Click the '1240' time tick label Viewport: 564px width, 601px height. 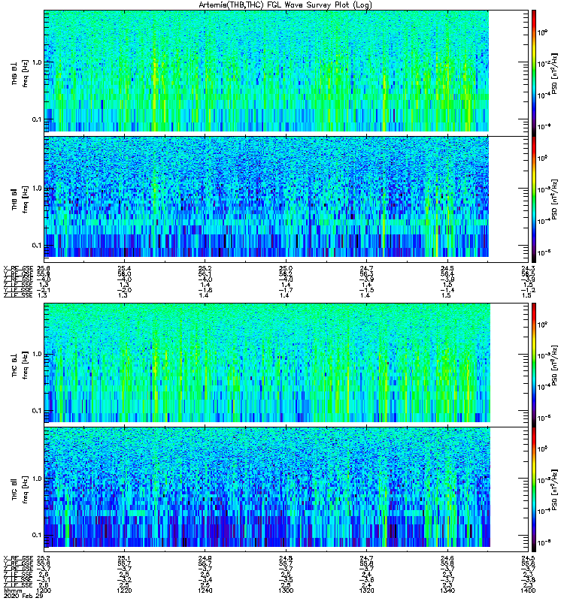tap(205, 590)
